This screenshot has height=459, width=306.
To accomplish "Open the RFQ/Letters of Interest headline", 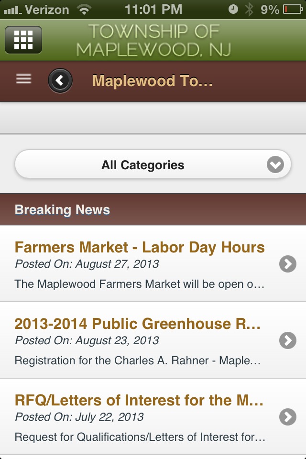I will coord(139,400).
